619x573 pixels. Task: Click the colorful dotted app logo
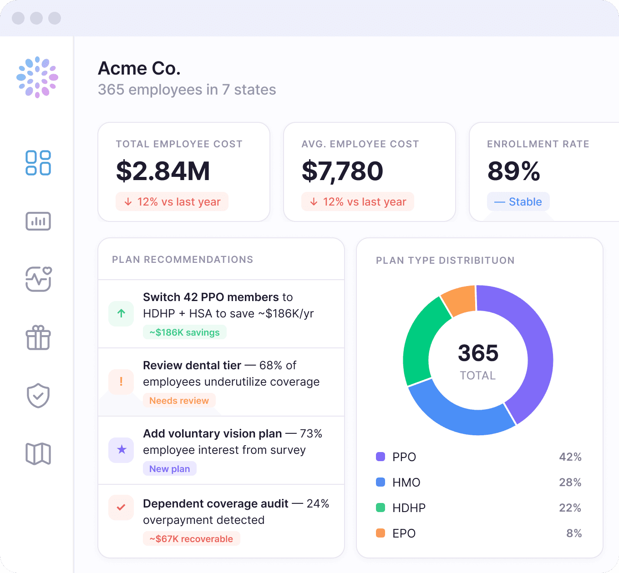click(x=37, y=77)
